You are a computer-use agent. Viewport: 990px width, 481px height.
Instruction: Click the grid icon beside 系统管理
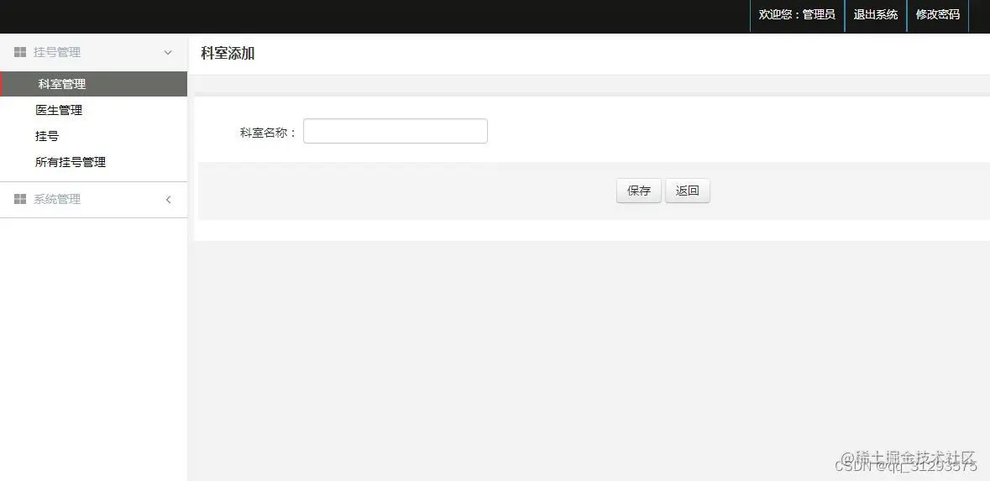[20, 200]
